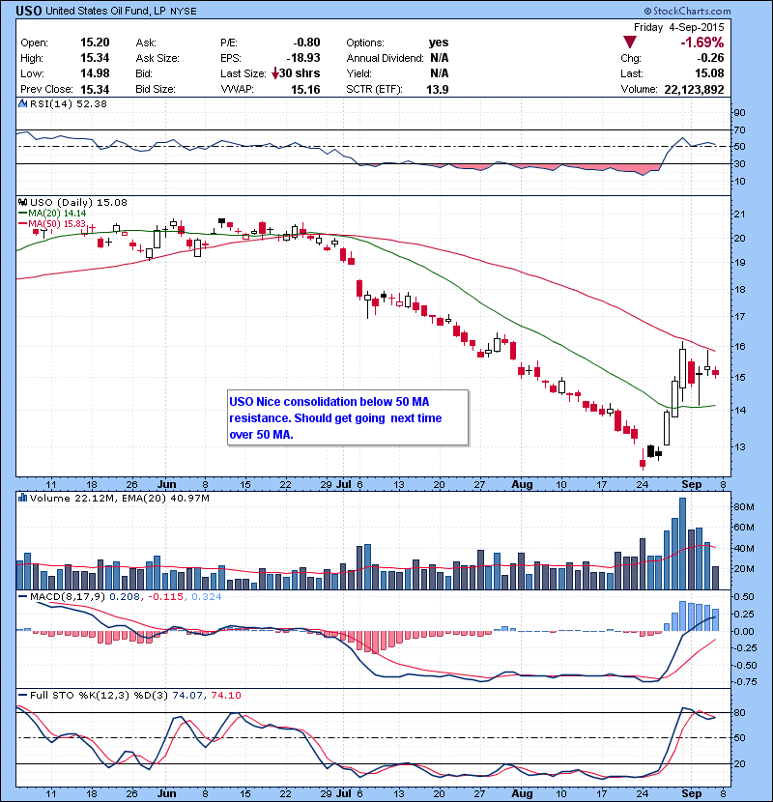Click the MACD(8,17,9) label

68,597
